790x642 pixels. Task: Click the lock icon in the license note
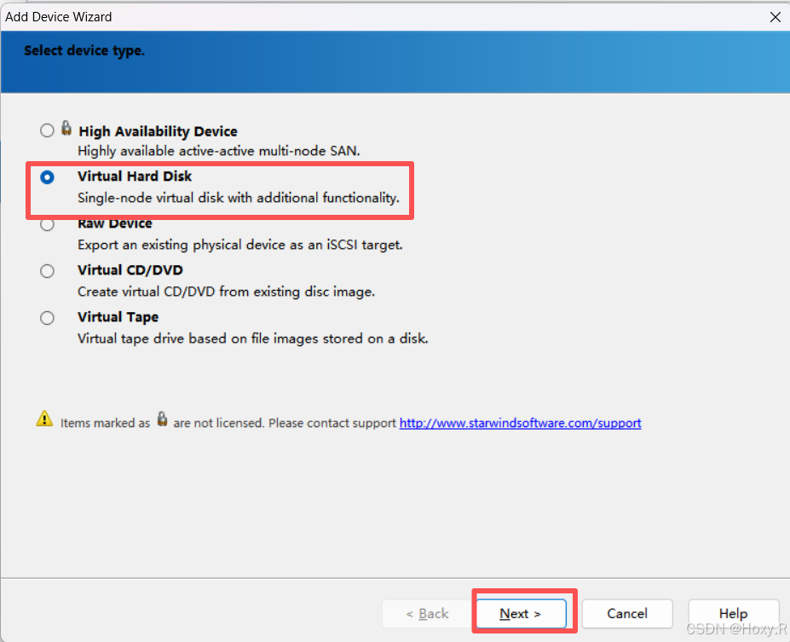(162, 419)
